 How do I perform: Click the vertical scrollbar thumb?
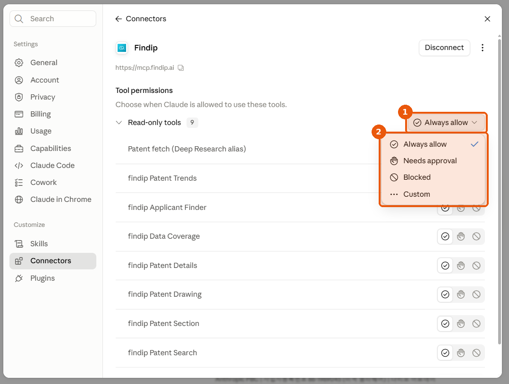pyautogui.click(x=499, y=192)
